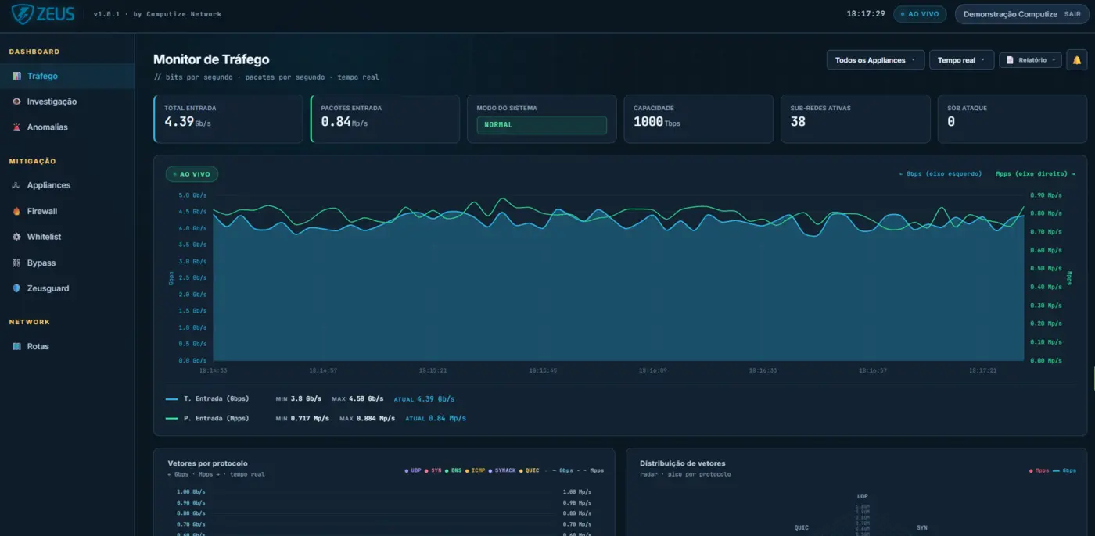The height and width of the screenshot is (536, 1095).
Task: Click the Firewall flame icon
Action: click(16, 212)
